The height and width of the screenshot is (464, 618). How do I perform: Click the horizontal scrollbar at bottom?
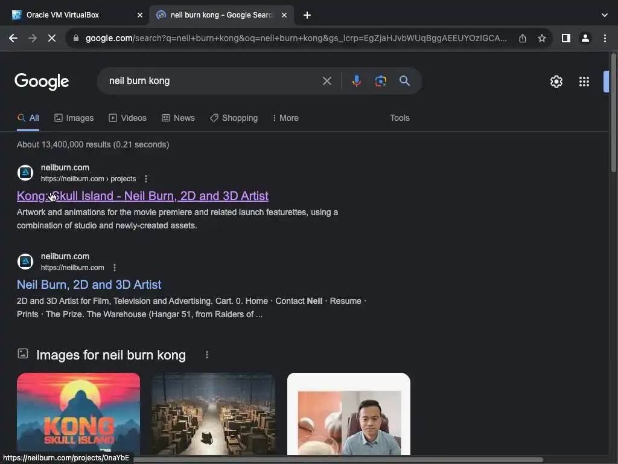point(339,460)
